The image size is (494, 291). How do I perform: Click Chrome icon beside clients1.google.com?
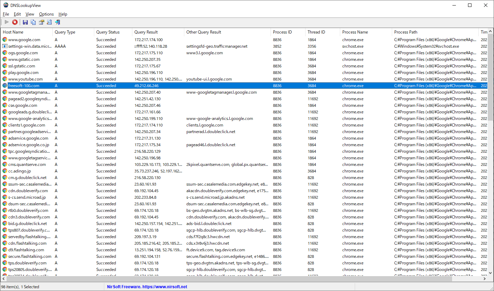(5, 125)
